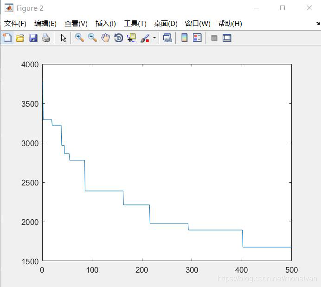Click the Link Plot toolbar icon
Viewport: 321px width, 287px height.
point(167,38)
